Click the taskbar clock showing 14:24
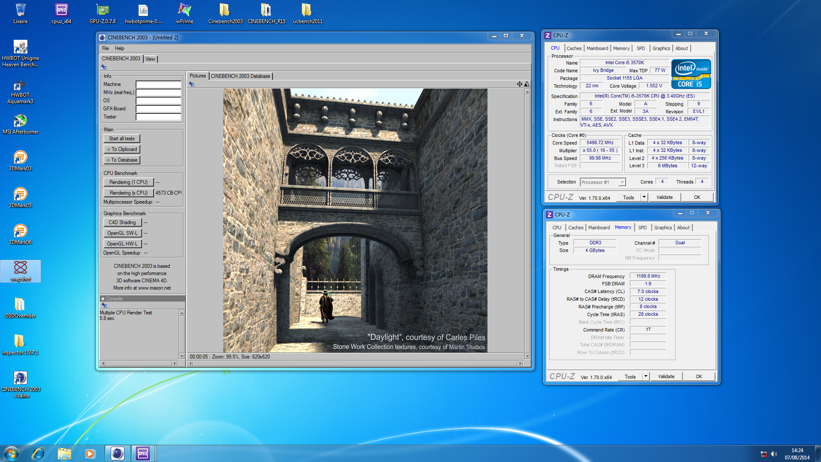This screenshot has width=821, height=462. pos(797,454)
